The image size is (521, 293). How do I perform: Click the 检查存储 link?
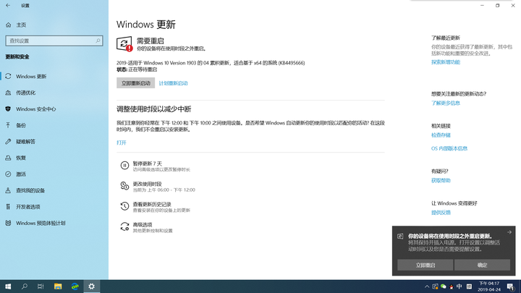441,135
